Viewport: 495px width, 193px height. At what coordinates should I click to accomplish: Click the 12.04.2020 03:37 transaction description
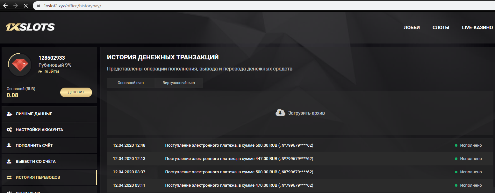(x=239, y=172)
